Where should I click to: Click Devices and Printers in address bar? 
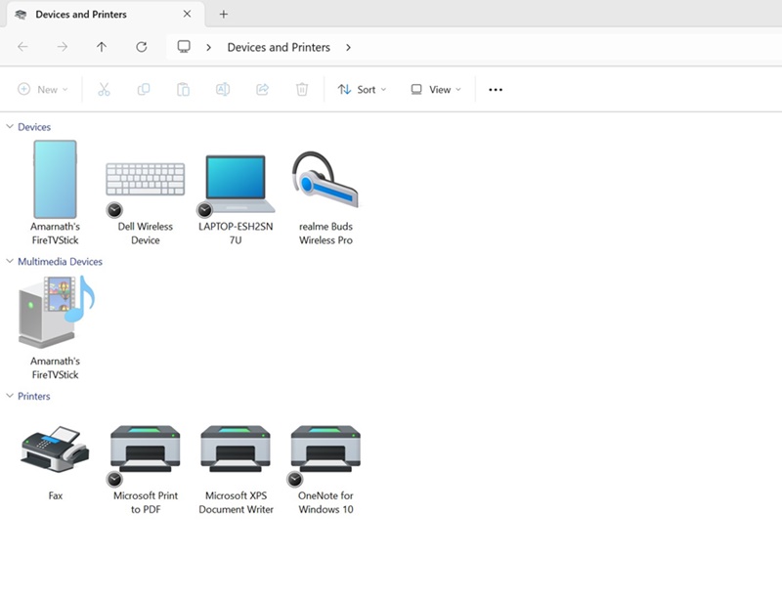[x=279, y=47]
